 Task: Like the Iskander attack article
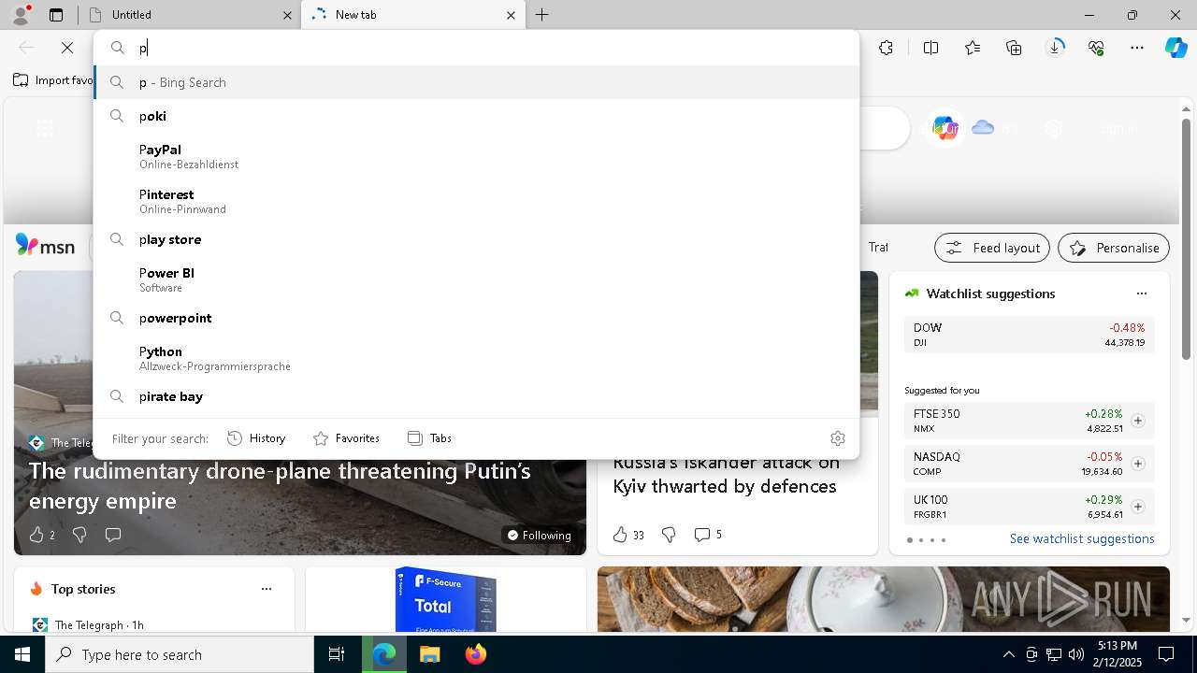pyautogui.click(x=627, y=535)
